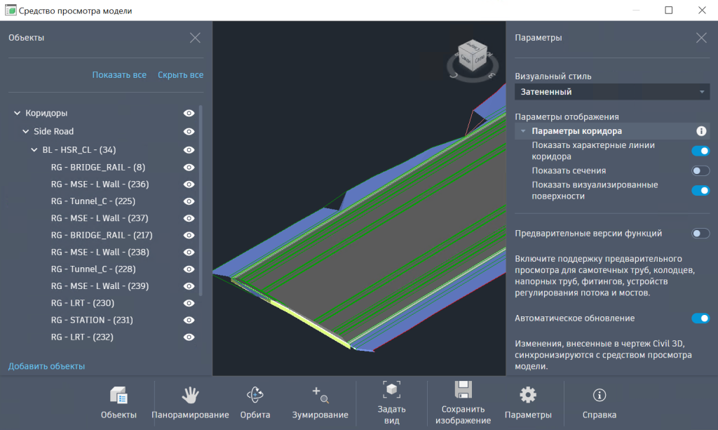The width and height of the screenshot is (718, 430).
Task: Collapse the Коридоры tree node
Action: coord(18,113)
